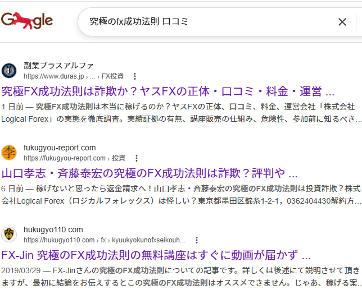Click the https://fukugyou-report.com breadcrumb URL

pyautogui.click(x=74, y=158)
